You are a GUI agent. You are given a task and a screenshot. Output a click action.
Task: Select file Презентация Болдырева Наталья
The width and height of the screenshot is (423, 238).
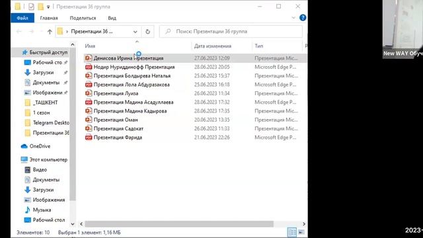(132, 76)
